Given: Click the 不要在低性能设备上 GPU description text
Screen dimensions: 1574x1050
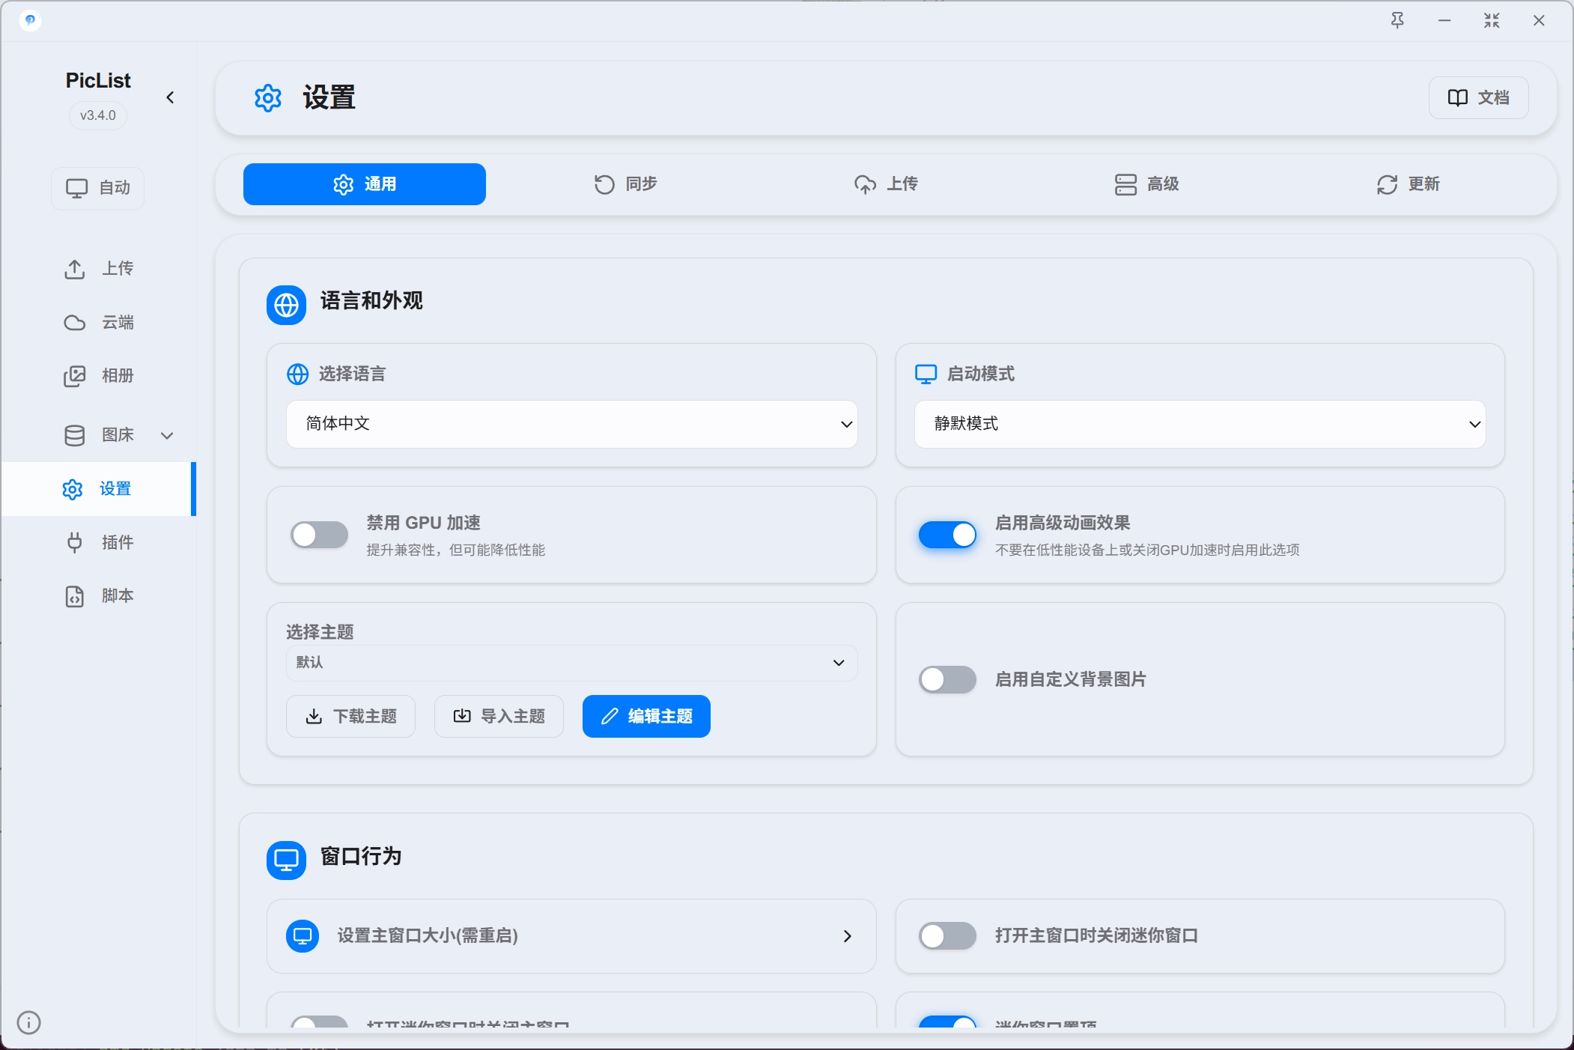Looking at the screenshot, I should (1147, 550).
